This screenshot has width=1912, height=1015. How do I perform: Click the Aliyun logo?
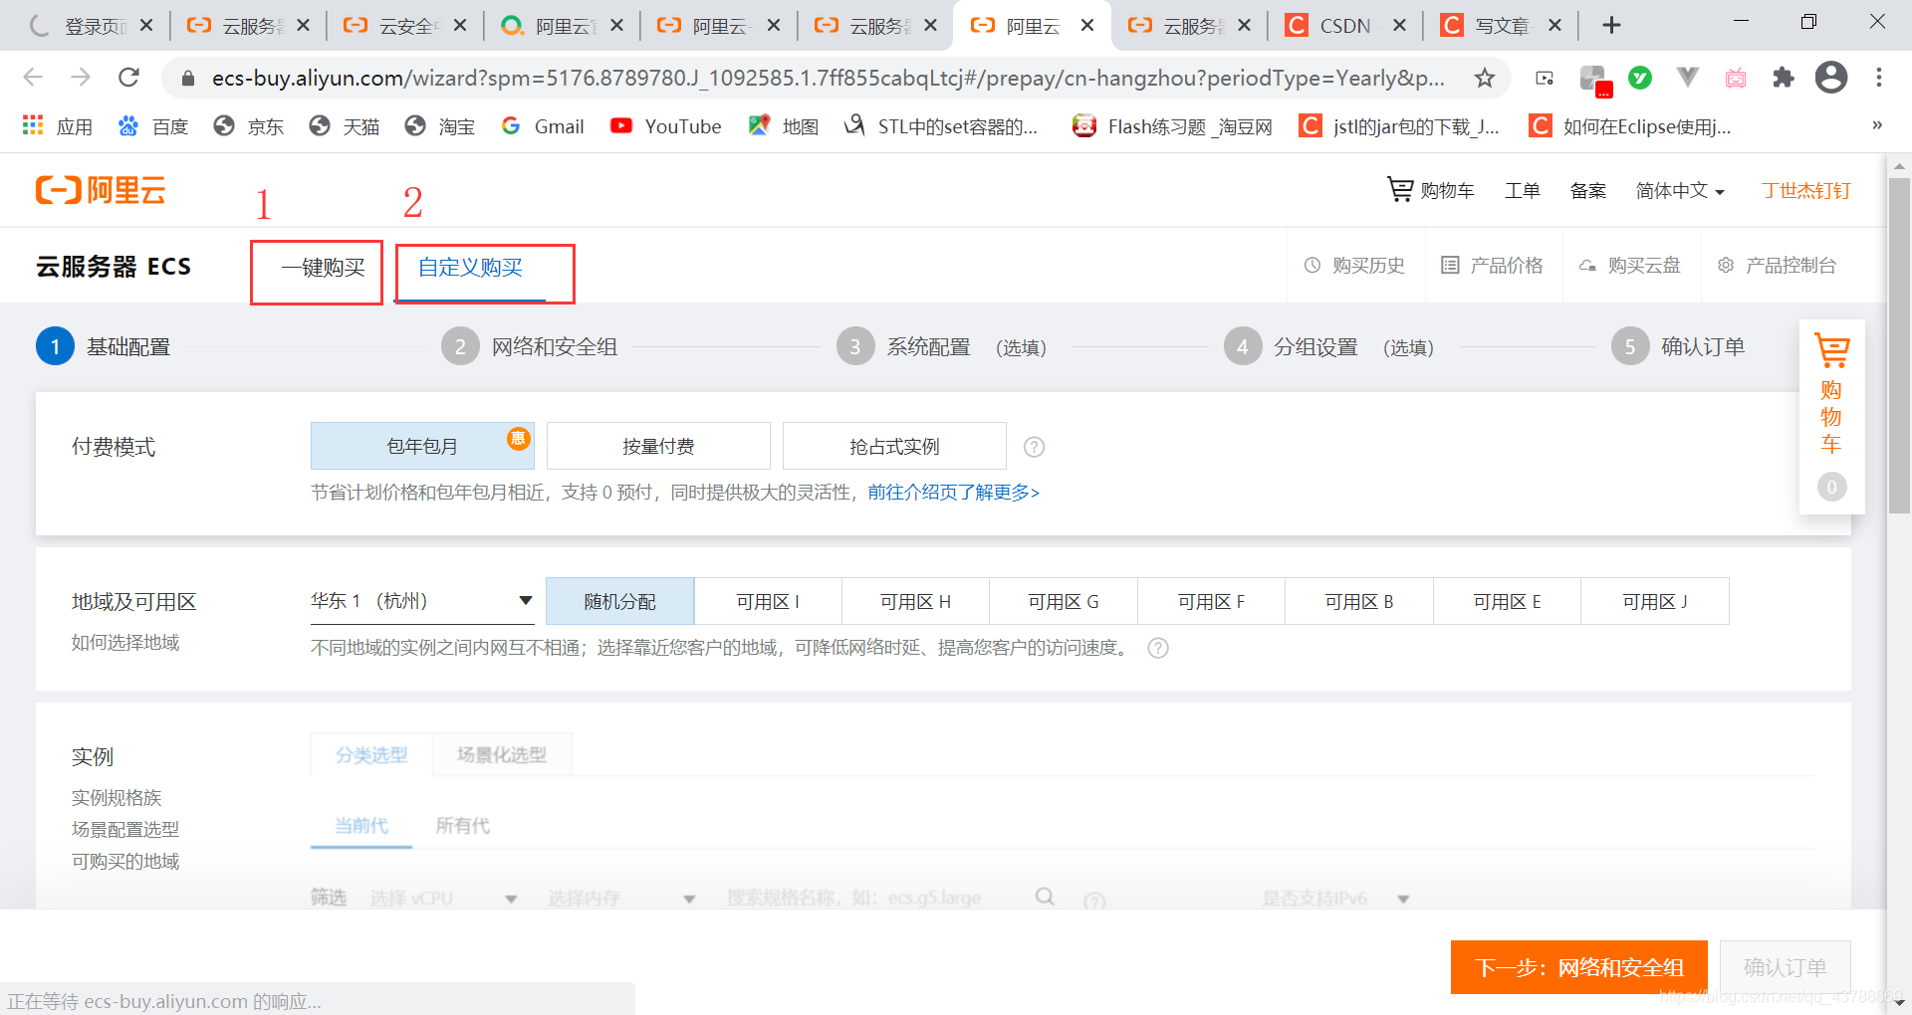click(101, 189)
